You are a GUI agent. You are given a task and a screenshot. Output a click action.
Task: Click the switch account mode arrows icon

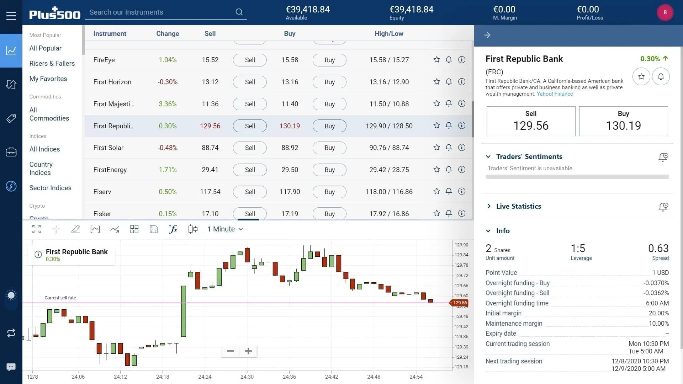11,333
